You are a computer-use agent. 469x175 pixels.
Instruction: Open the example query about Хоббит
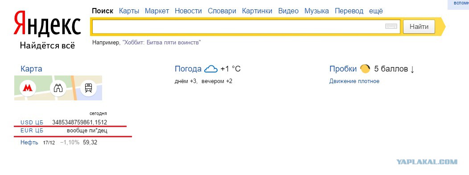[x=161, y=42]
